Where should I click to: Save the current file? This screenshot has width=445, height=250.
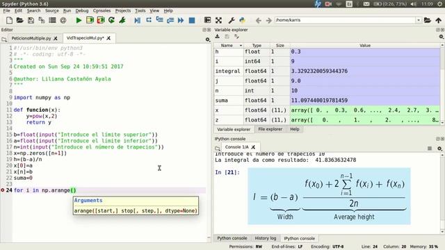tap(31, 20)
